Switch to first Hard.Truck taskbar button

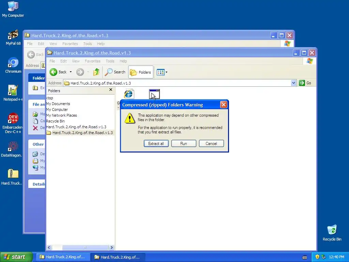coord(63,257)
